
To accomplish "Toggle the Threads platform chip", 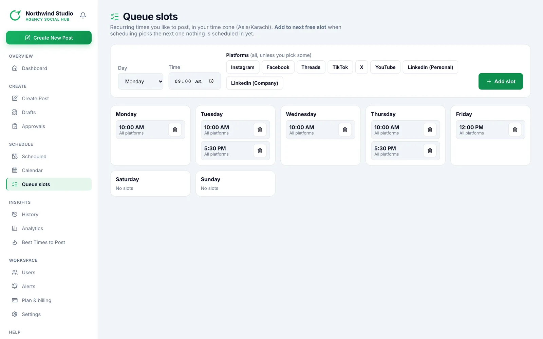I will click(x=311, y=67).
